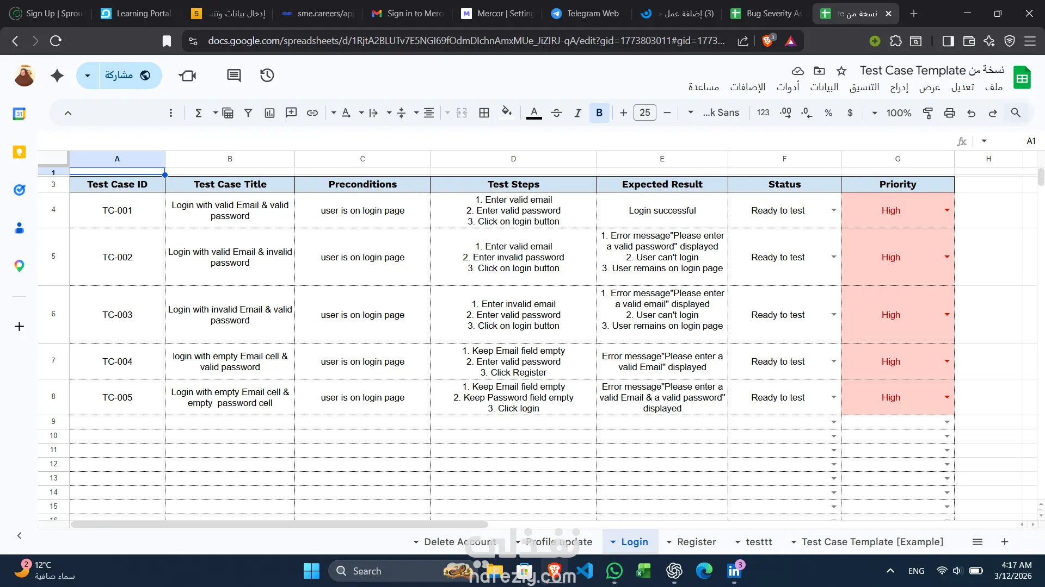The image size is (1045, 587).
Task: Select the text color underlined A
Action: click(534, 113)
